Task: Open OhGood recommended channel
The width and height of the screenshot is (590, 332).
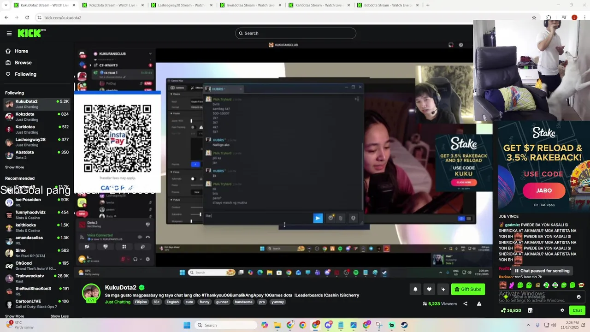Action: coord(37,266)
